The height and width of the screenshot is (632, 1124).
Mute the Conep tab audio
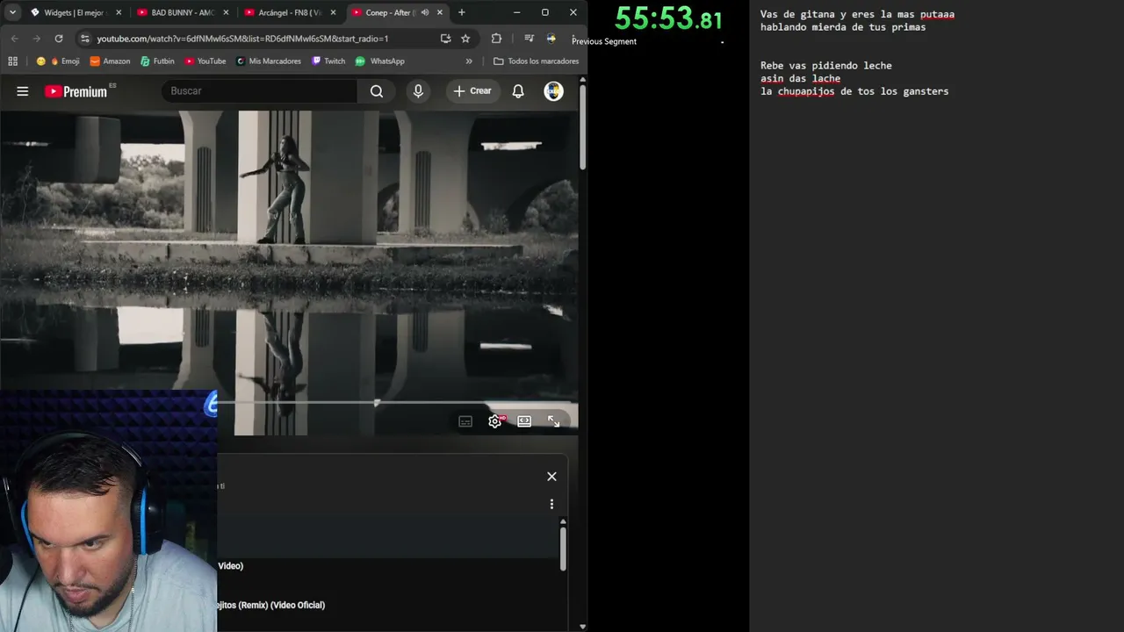coord(425,12)
